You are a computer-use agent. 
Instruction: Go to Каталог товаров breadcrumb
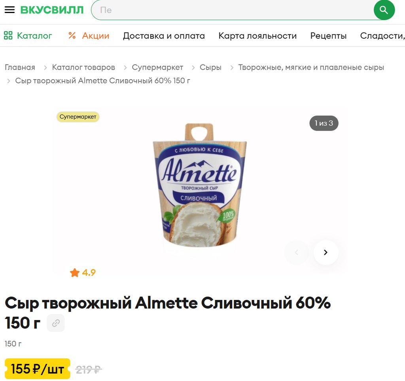click(x=83, y=67)
